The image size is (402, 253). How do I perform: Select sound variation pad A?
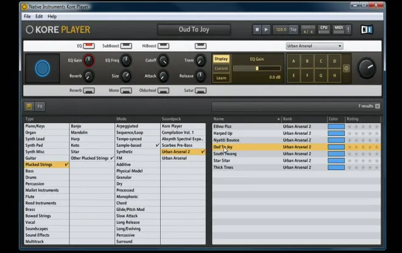294,61
